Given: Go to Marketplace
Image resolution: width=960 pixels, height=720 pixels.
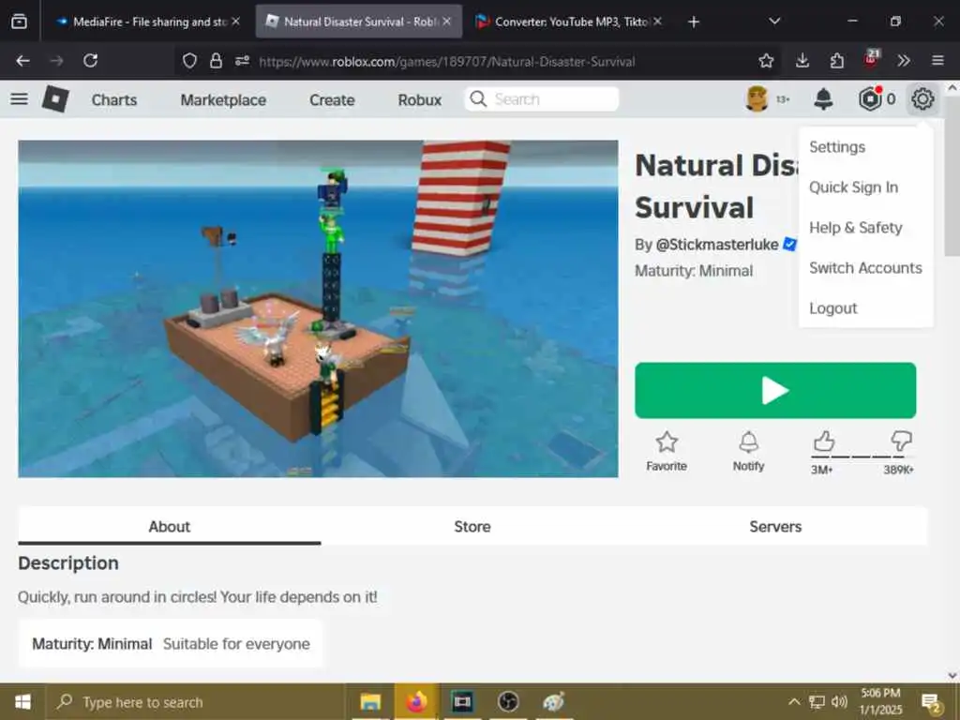Looking at the screenshot, I should pyautogui.click(x=223, y=99).
